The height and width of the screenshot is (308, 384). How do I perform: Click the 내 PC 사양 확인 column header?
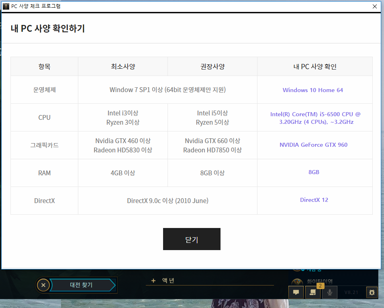315,67
